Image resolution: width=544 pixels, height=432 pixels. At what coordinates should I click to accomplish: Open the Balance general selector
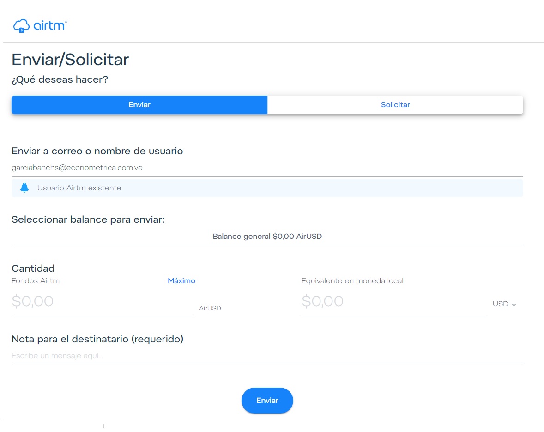pyautogui.click(x=267, y=236)
